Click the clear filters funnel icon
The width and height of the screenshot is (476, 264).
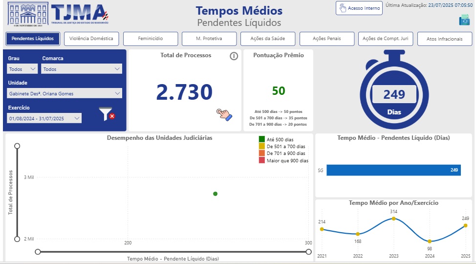point(107,114)
